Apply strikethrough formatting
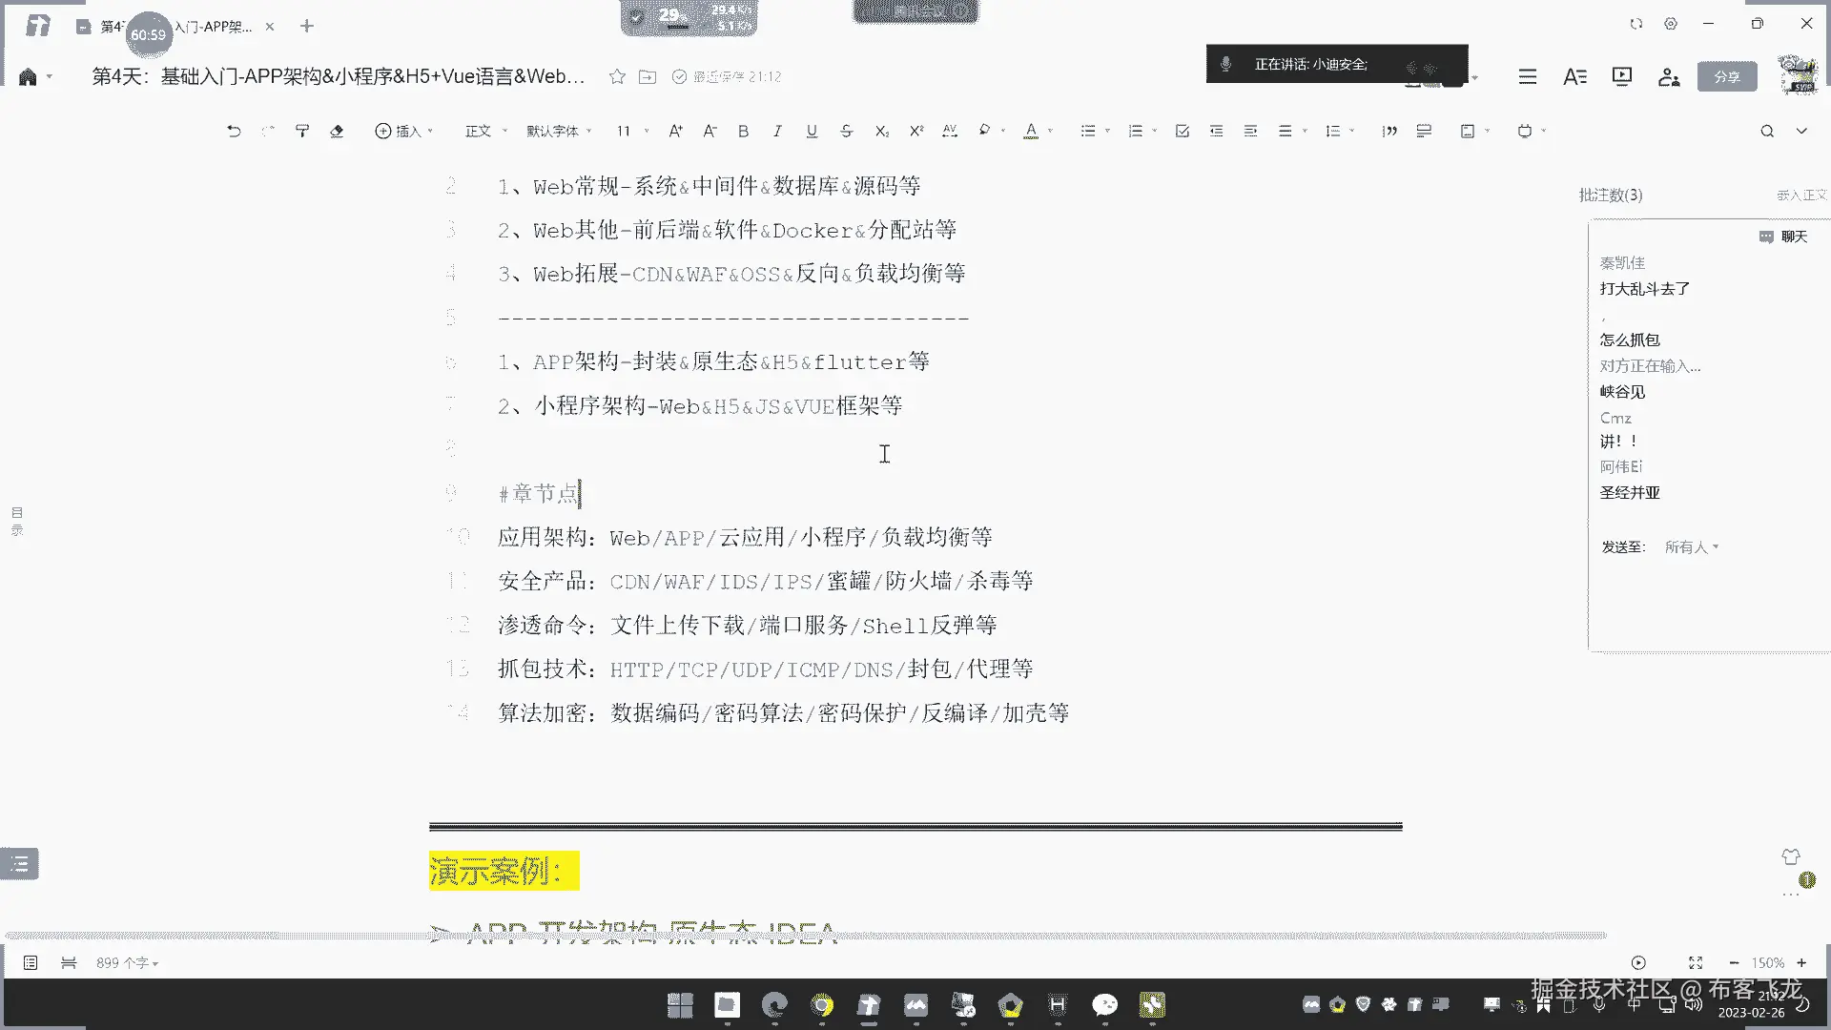 846,131
